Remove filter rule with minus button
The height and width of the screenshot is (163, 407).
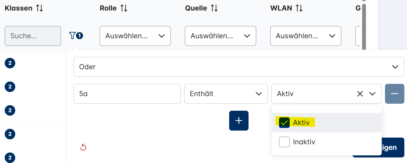pos(394,94)
